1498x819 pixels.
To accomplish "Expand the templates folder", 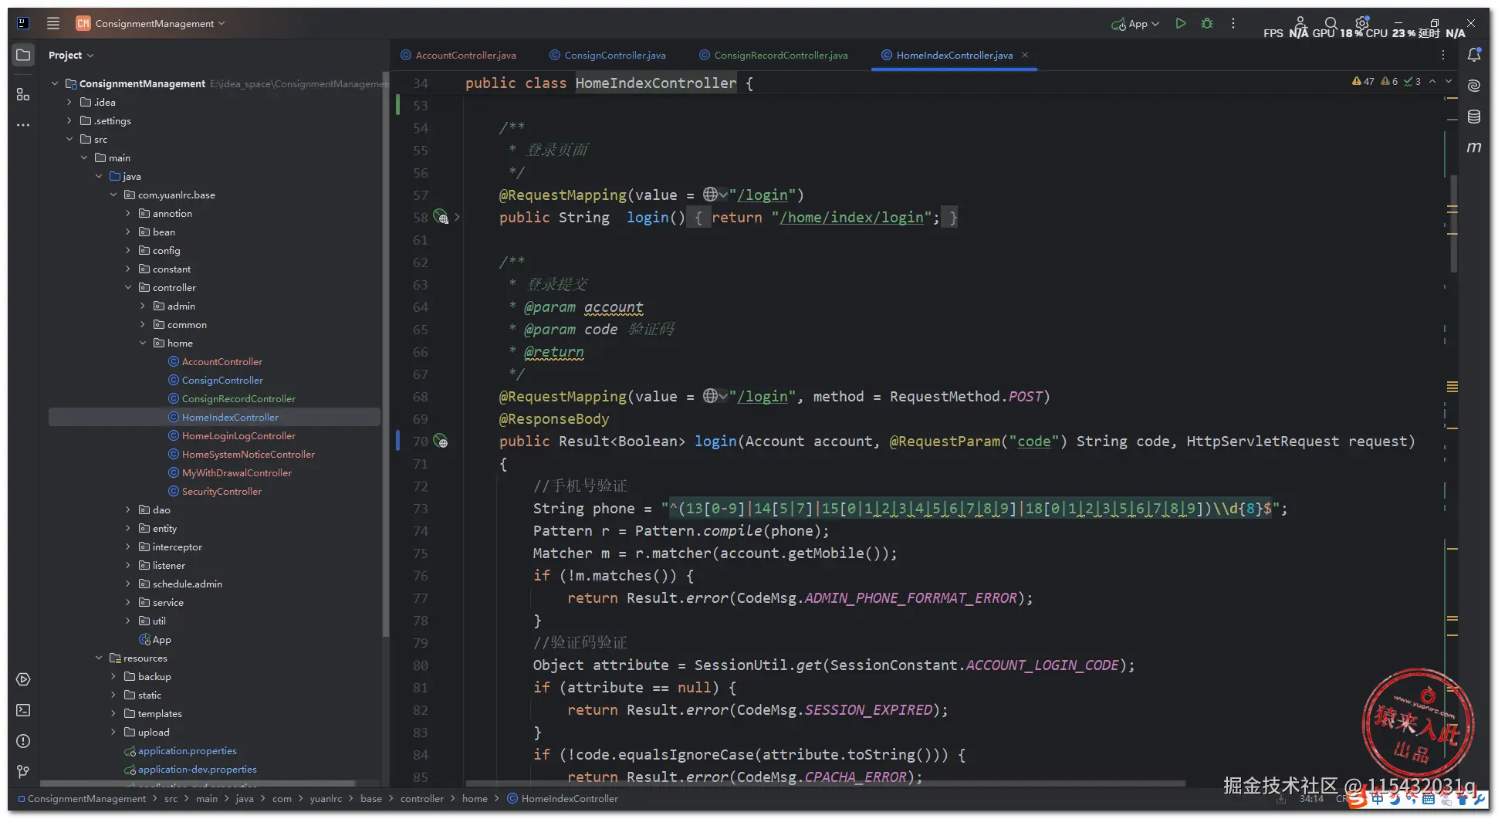I will [x=113, y=713].
